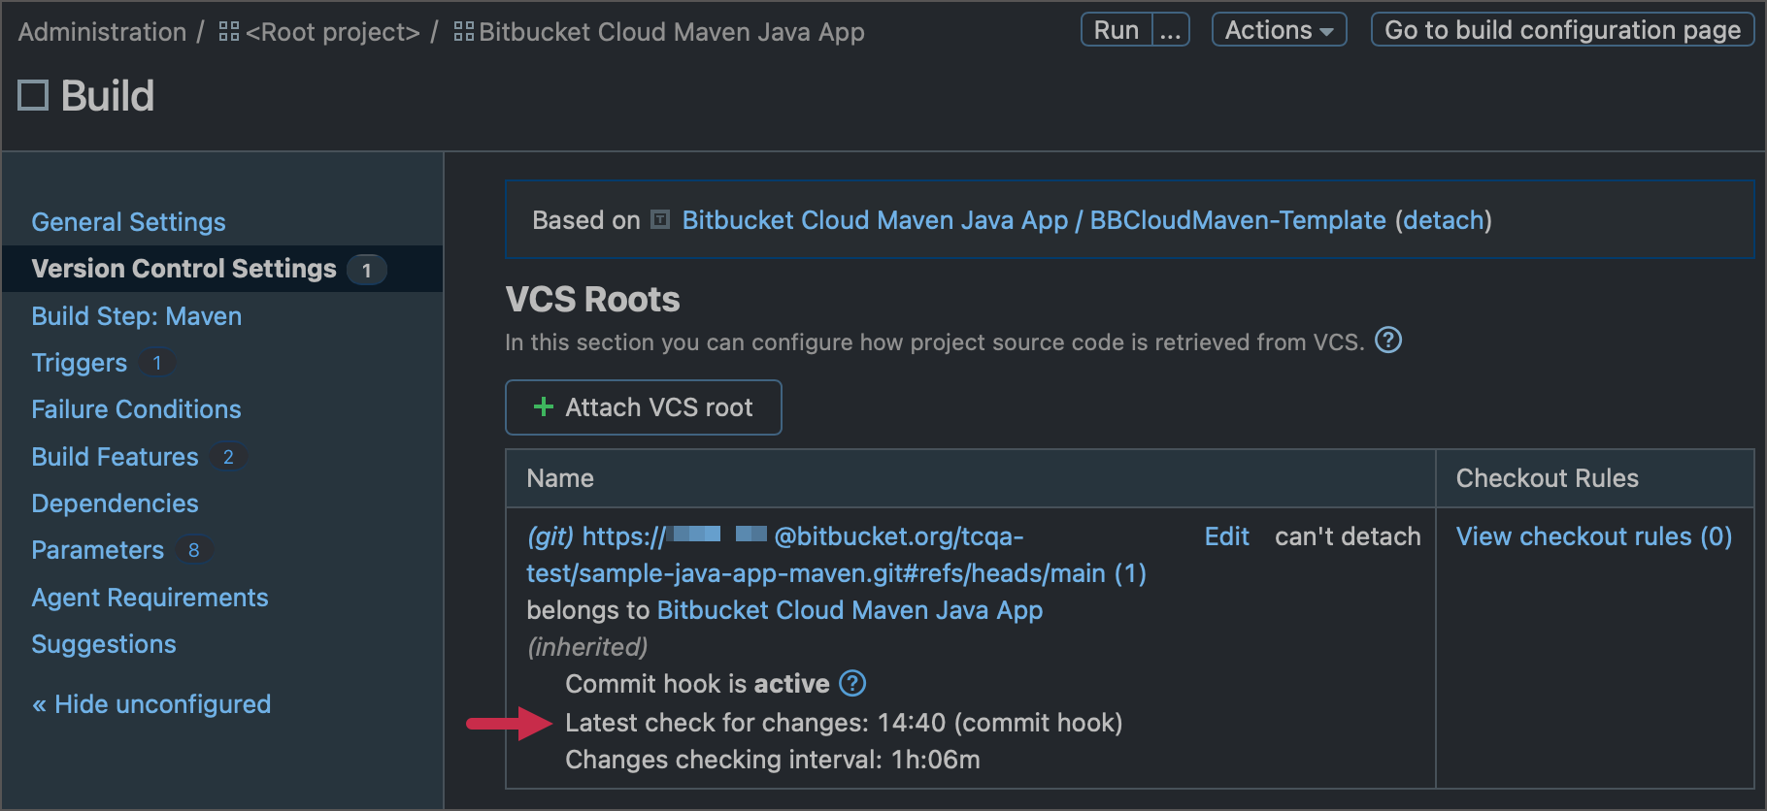Select Parameters in the sidebar

pyautogui.click(x=97, y=550)
